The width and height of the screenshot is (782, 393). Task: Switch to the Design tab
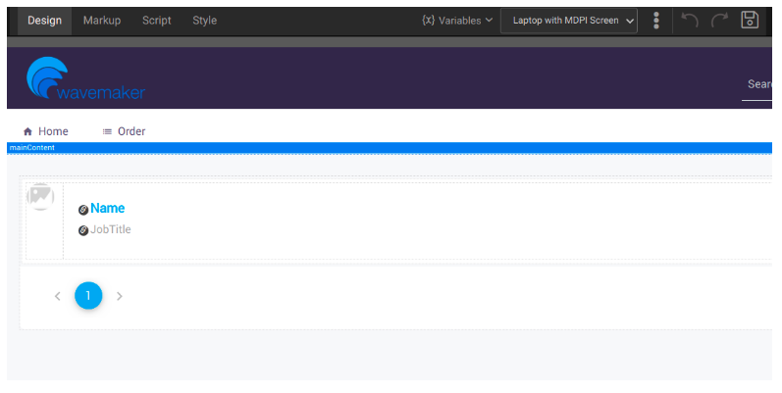[44, 20]
